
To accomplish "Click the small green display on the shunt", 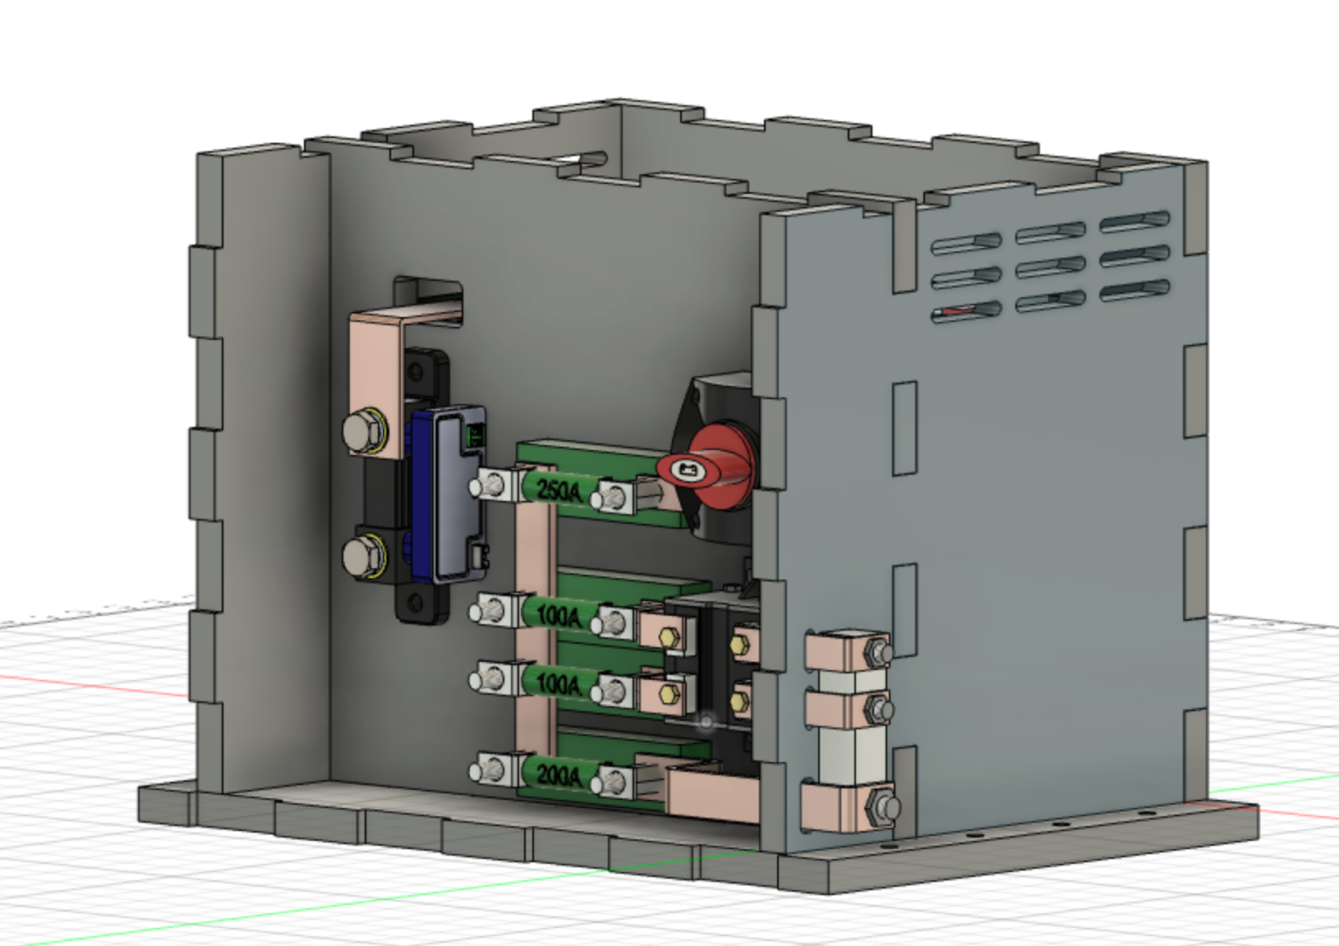I will coord(476,435).
